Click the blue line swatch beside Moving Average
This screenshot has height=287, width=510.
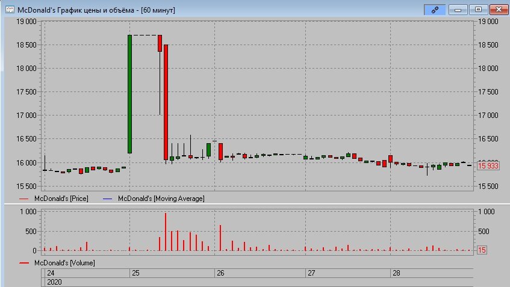click(107, 199)
